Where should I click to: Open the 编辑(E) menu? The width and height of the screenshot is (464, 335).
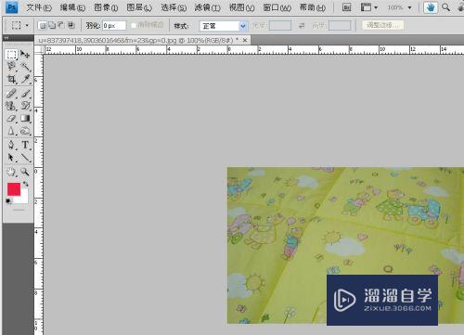point(72,7)
